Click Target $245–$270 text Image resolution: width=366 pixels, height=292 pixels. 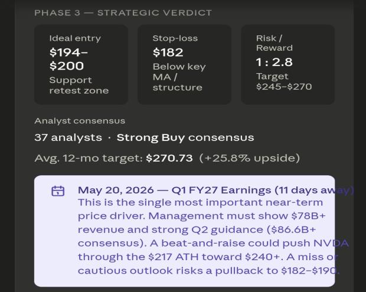coord(284,81)
